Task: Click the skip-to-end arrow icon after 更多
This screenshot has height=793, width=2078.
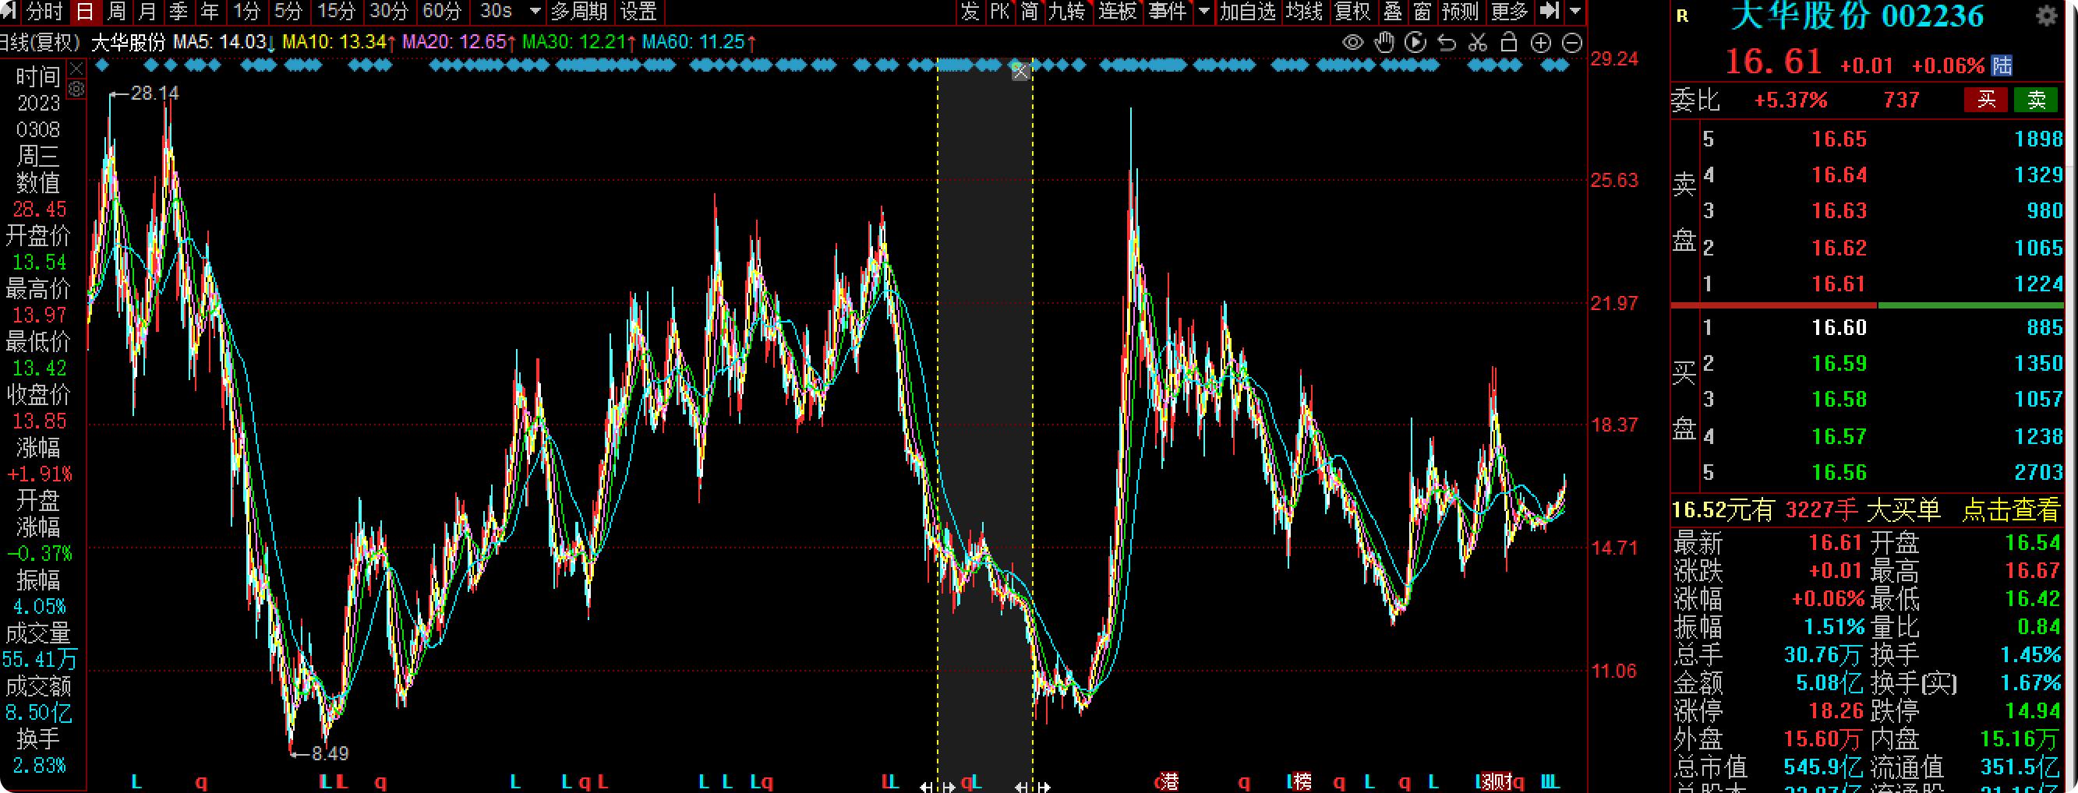Action: pos(1549,11)
